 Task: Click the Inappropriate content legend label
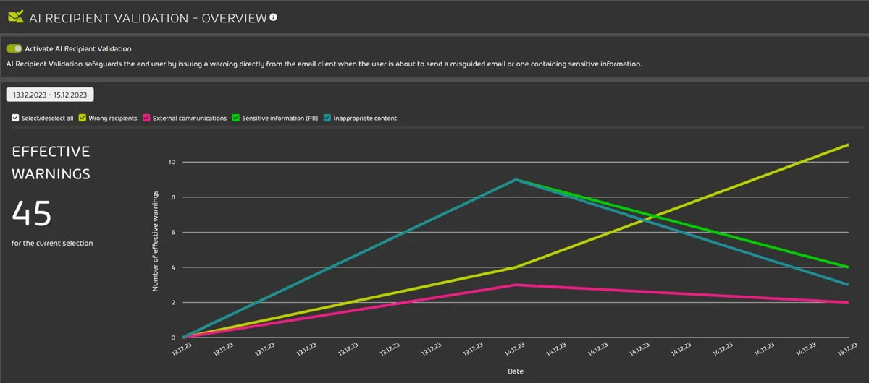coord(365,118)
